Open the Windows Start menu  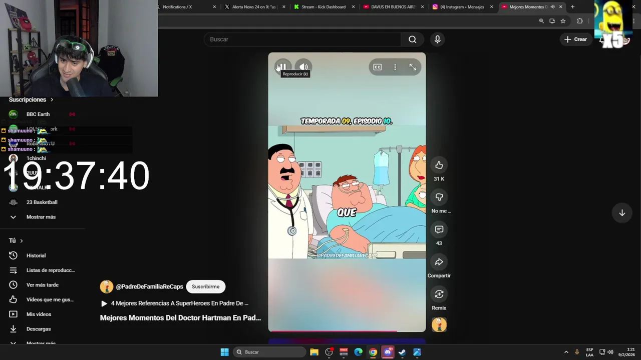(224, 352)
